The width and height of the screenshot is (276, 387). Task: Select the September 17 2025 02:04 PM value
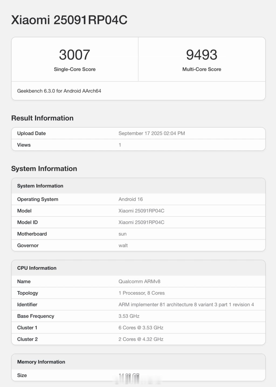152,133
